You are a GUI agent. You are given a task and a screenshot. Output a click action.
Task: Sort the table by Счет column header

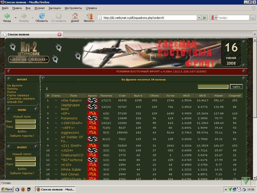point(122,95)
